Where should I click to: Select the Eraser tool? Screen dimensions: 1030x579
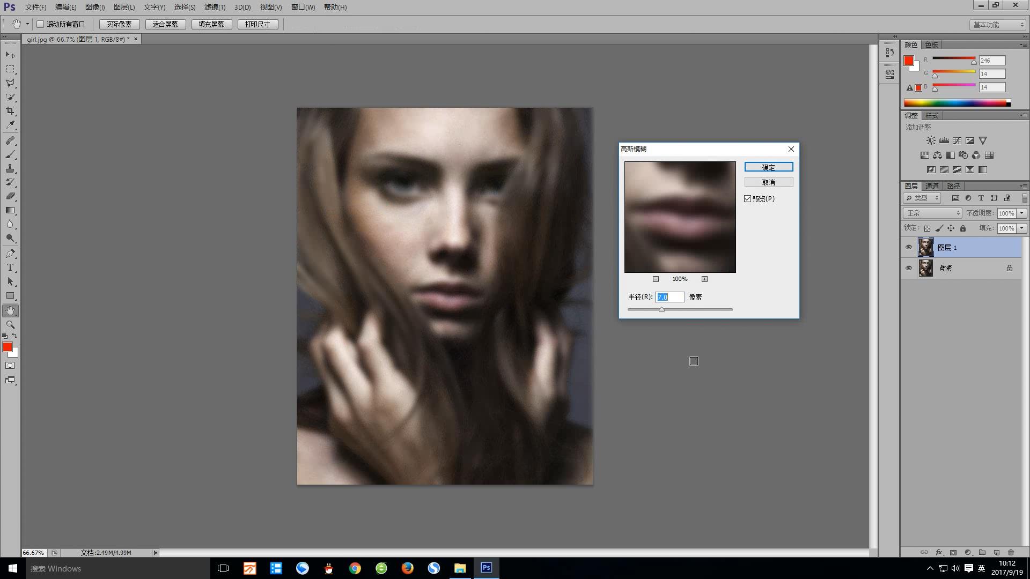(10, 196)
